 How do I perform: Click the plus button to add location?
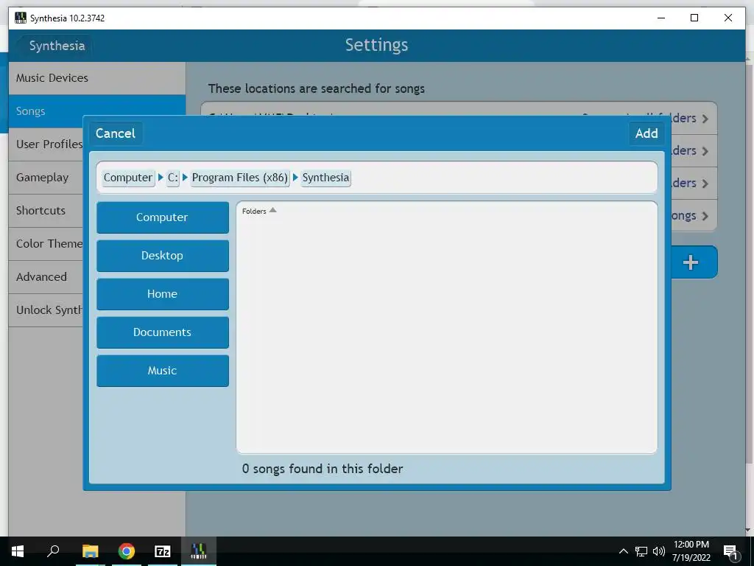click(691, 262)
